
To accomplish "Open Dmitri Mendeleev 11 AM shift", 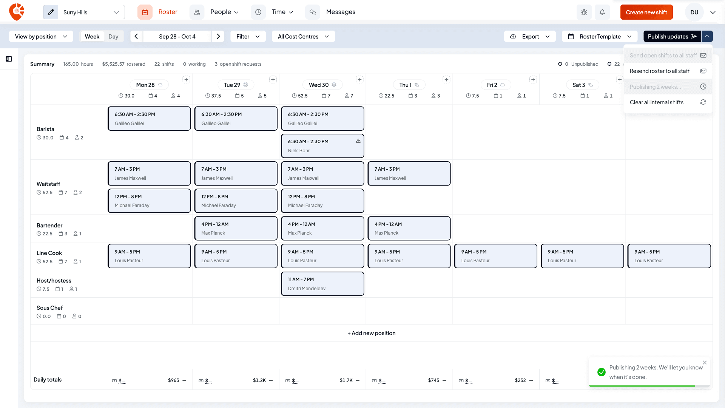I will coord(322,284).
